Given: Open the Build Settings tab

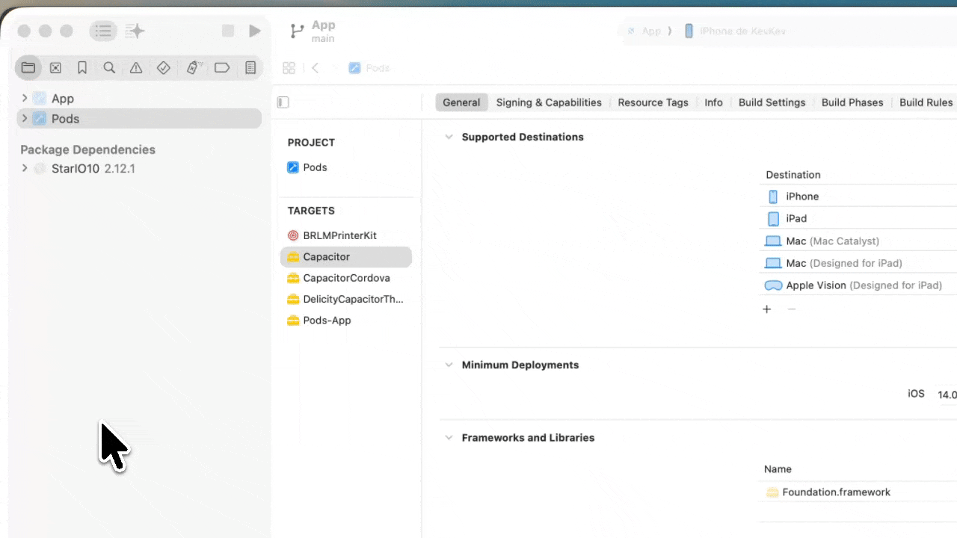Looking at the screenshot, I should point(772,102).
